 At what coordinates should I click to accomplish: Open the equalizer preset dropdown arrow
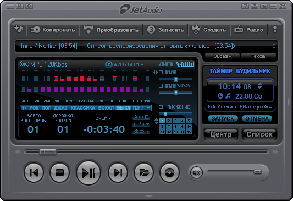[148, 108]
